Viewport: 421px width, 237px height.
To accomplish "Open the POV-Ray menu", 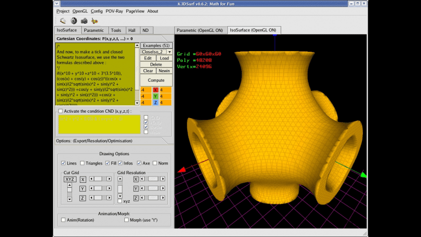I will pos(115,11).
